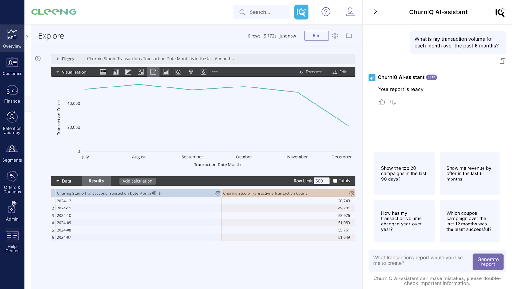Image resolution: width=512 pixels, height=289 pixels.
Task: Click the 2024-10 date cell
Action: point(138,216)
